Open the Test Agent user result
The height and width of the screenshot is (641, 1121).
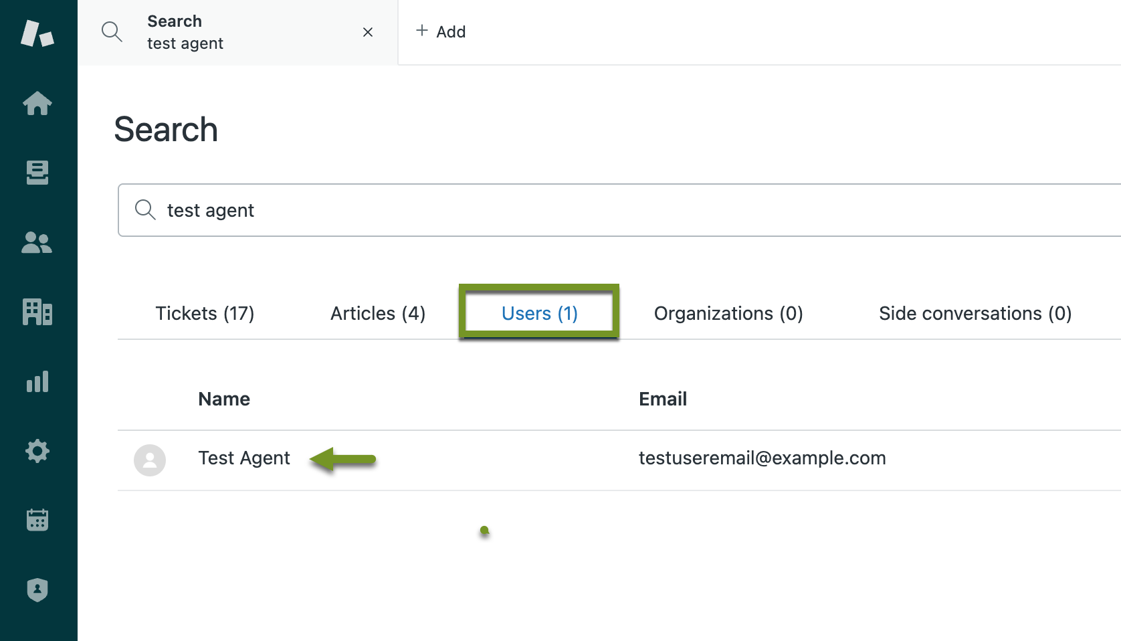[x=244, y=458]
